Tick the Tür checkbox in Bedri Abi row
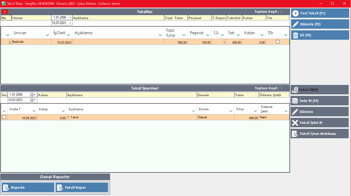Viewport: 351px width, 196px height. (x=278, y=42)
